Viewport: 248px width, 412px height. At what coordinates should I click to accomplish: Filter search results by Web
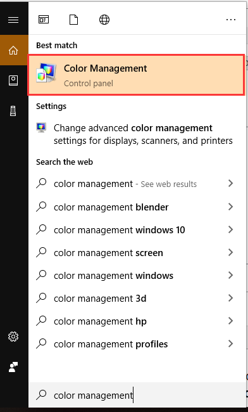coord(104,20)
